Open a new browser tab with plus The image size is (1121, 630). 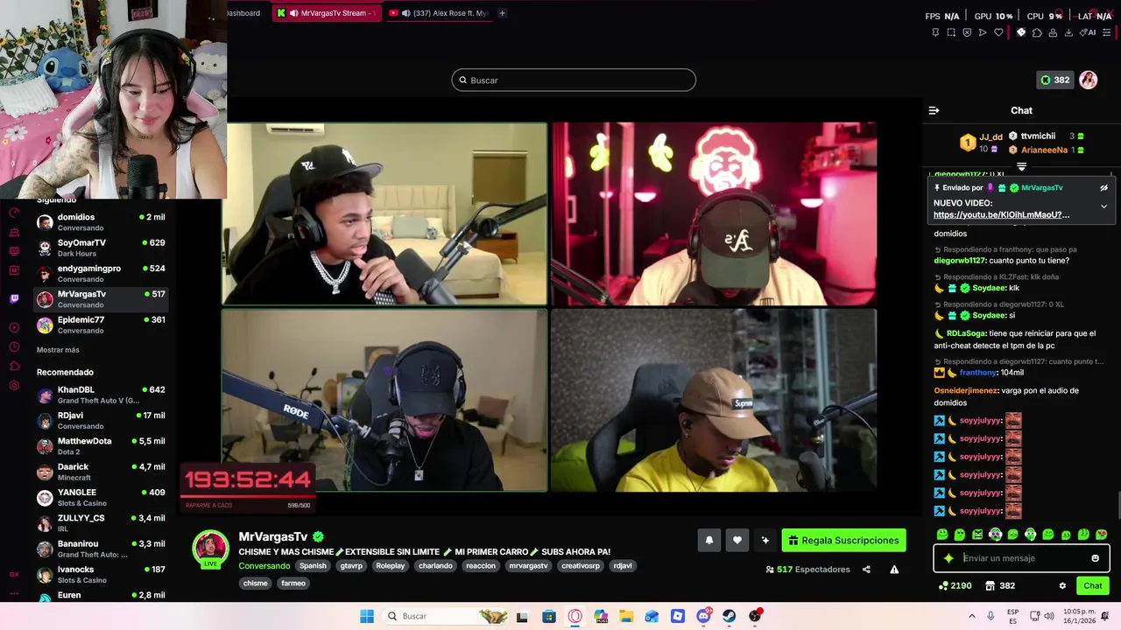(x=502, y=13)
